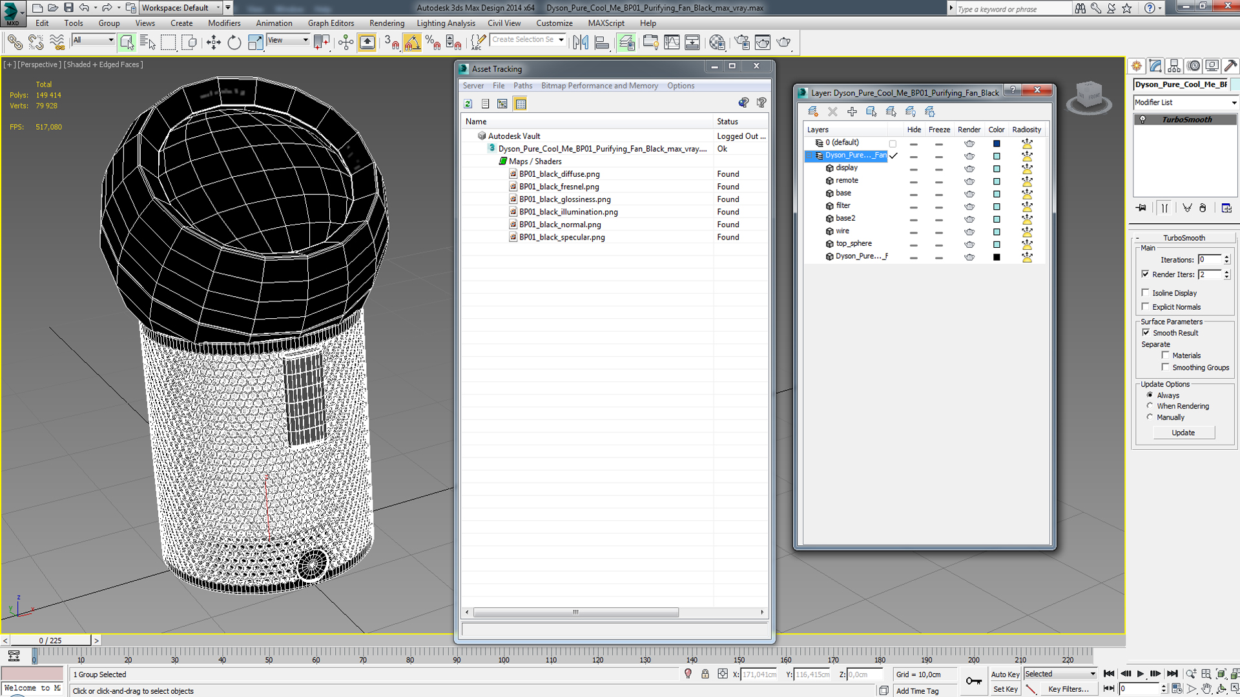The height and width of the screenshot is (697, 1240).
Task: Open the Workspace Default dropdown
Action: click(181, 8)
